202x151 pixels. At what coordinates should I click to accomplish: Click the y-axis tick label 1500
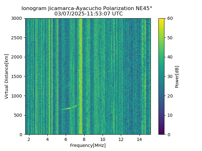[17, 76]
